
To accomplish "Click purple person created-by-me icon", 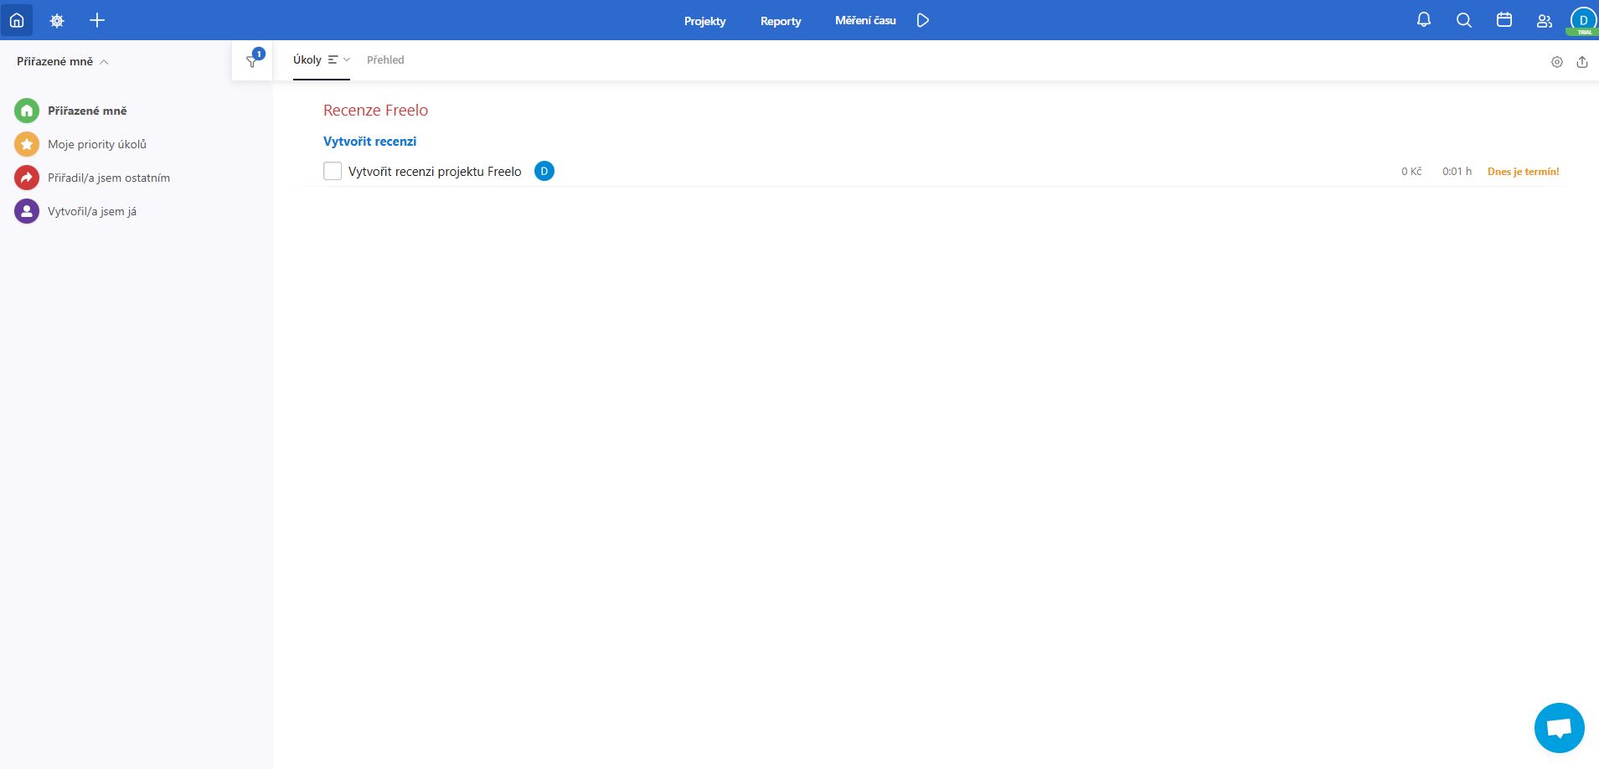I will [x=27, y=211].
